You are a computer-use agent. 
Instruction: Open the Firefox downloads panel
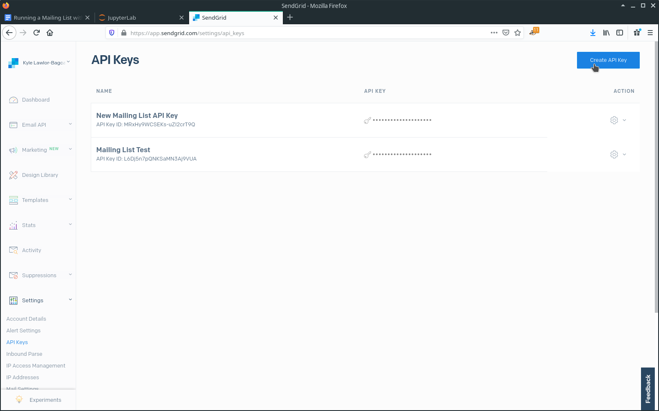(x=592, y=33)
